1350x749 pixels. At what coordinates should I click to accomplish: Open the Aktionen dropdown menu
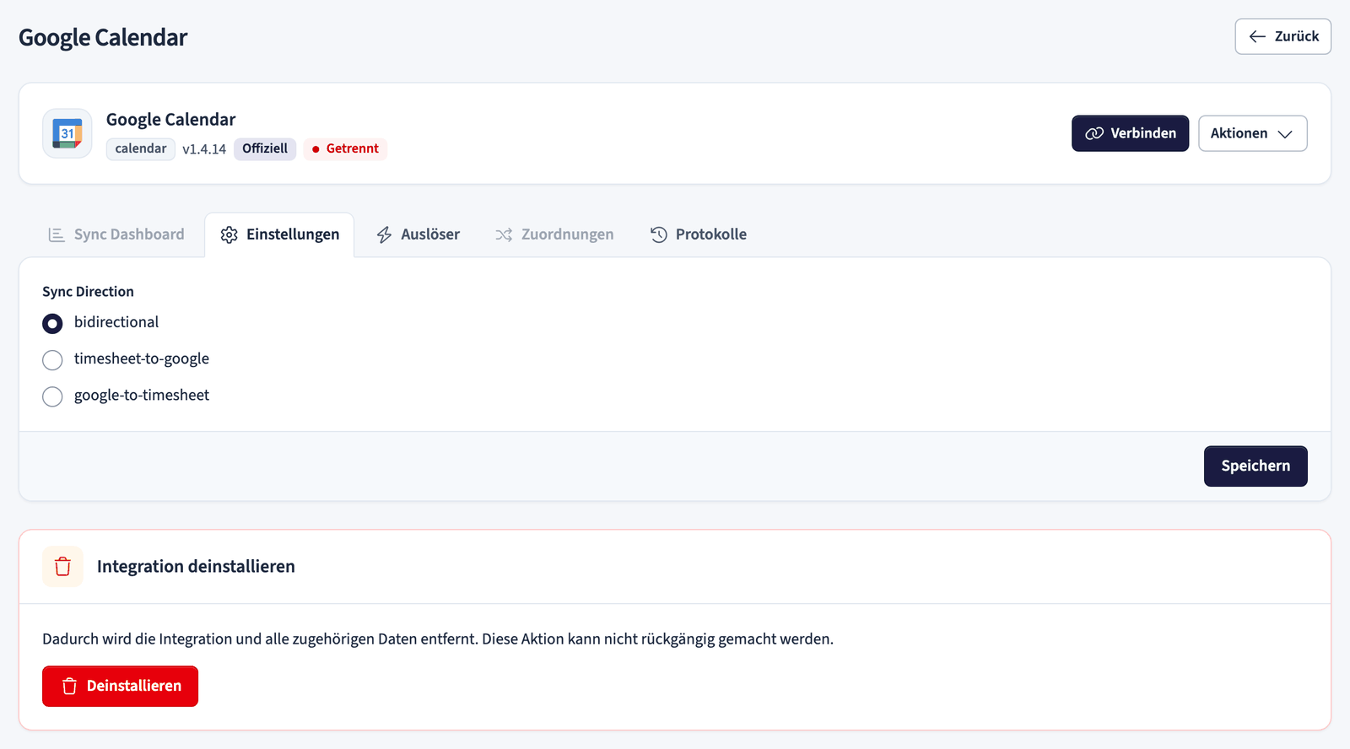point(1252,133)
